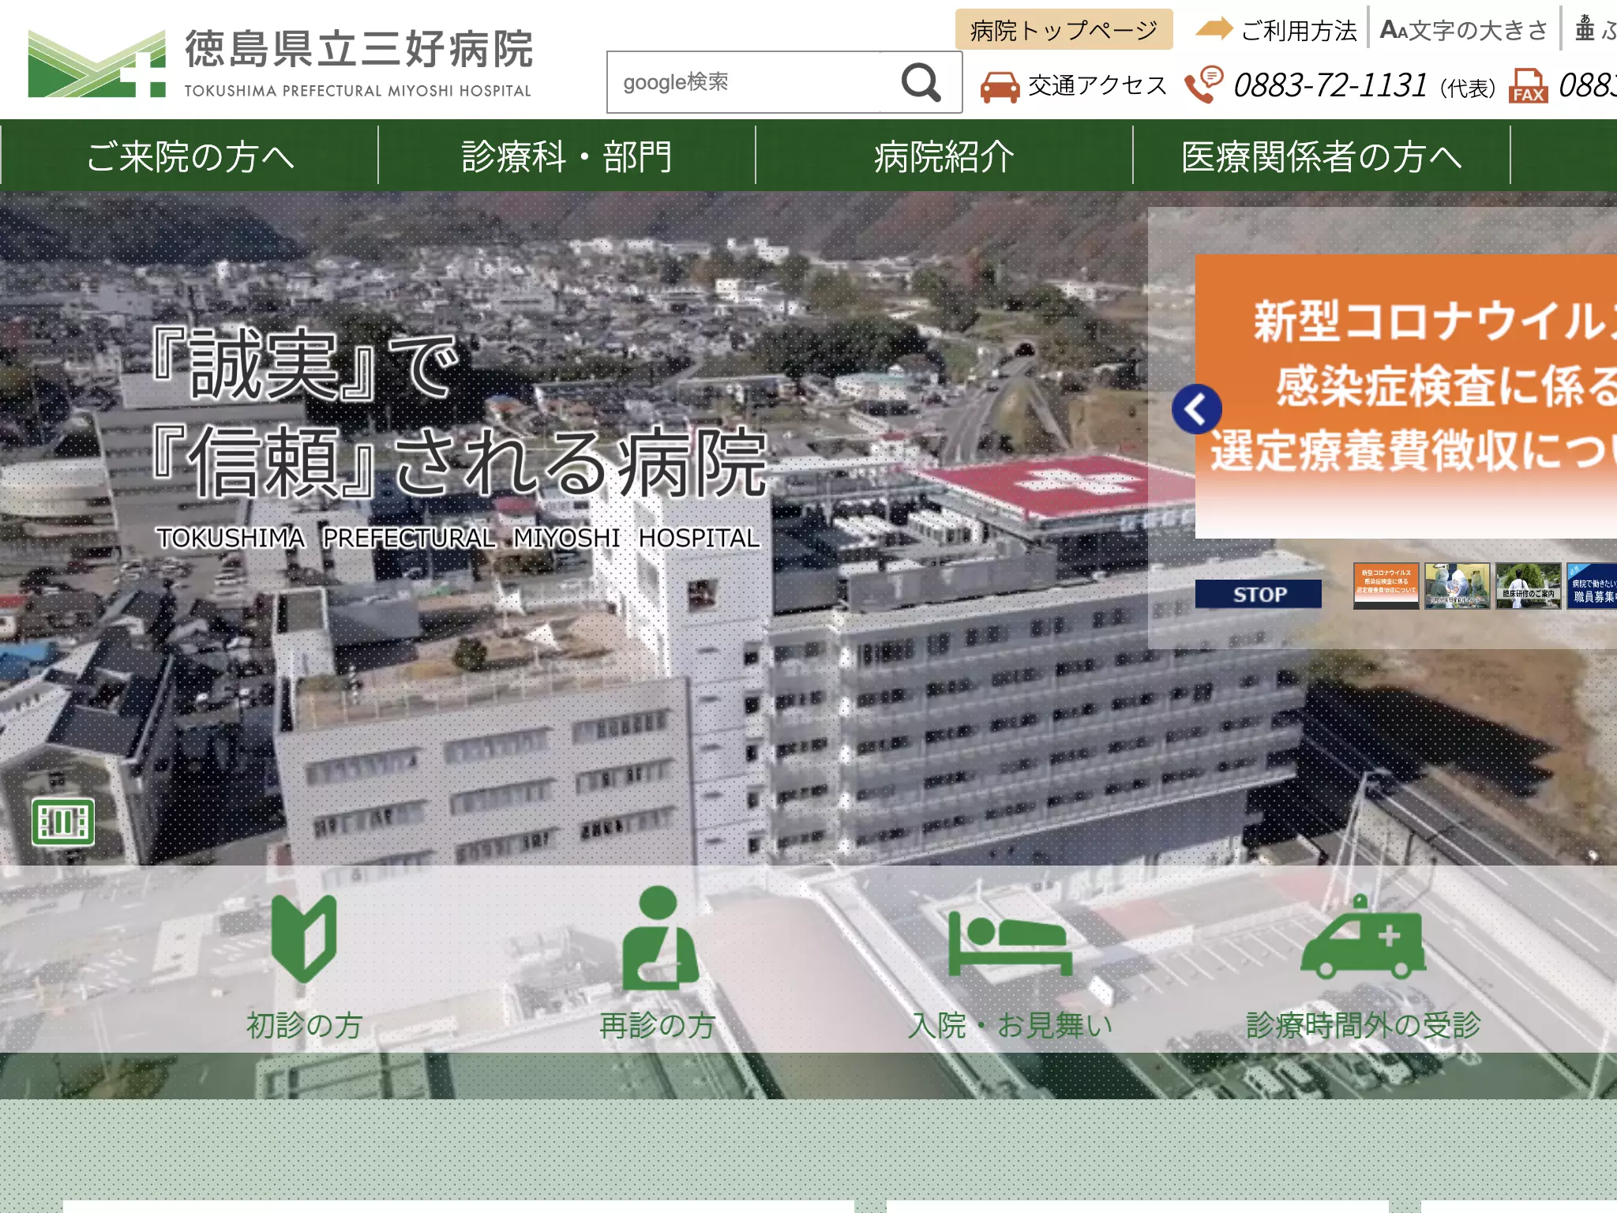This screenshot has width=1617, height=1213.
Task: Open the 新型コロナウイルス orange banner
Action: pyautogui.click(x=1406, y=396)
